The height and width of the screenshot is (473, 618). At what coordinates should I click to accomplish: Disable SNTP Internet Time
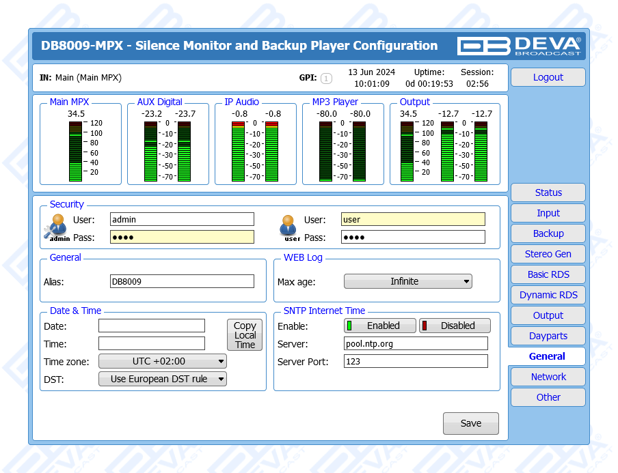tap(455, 326)
